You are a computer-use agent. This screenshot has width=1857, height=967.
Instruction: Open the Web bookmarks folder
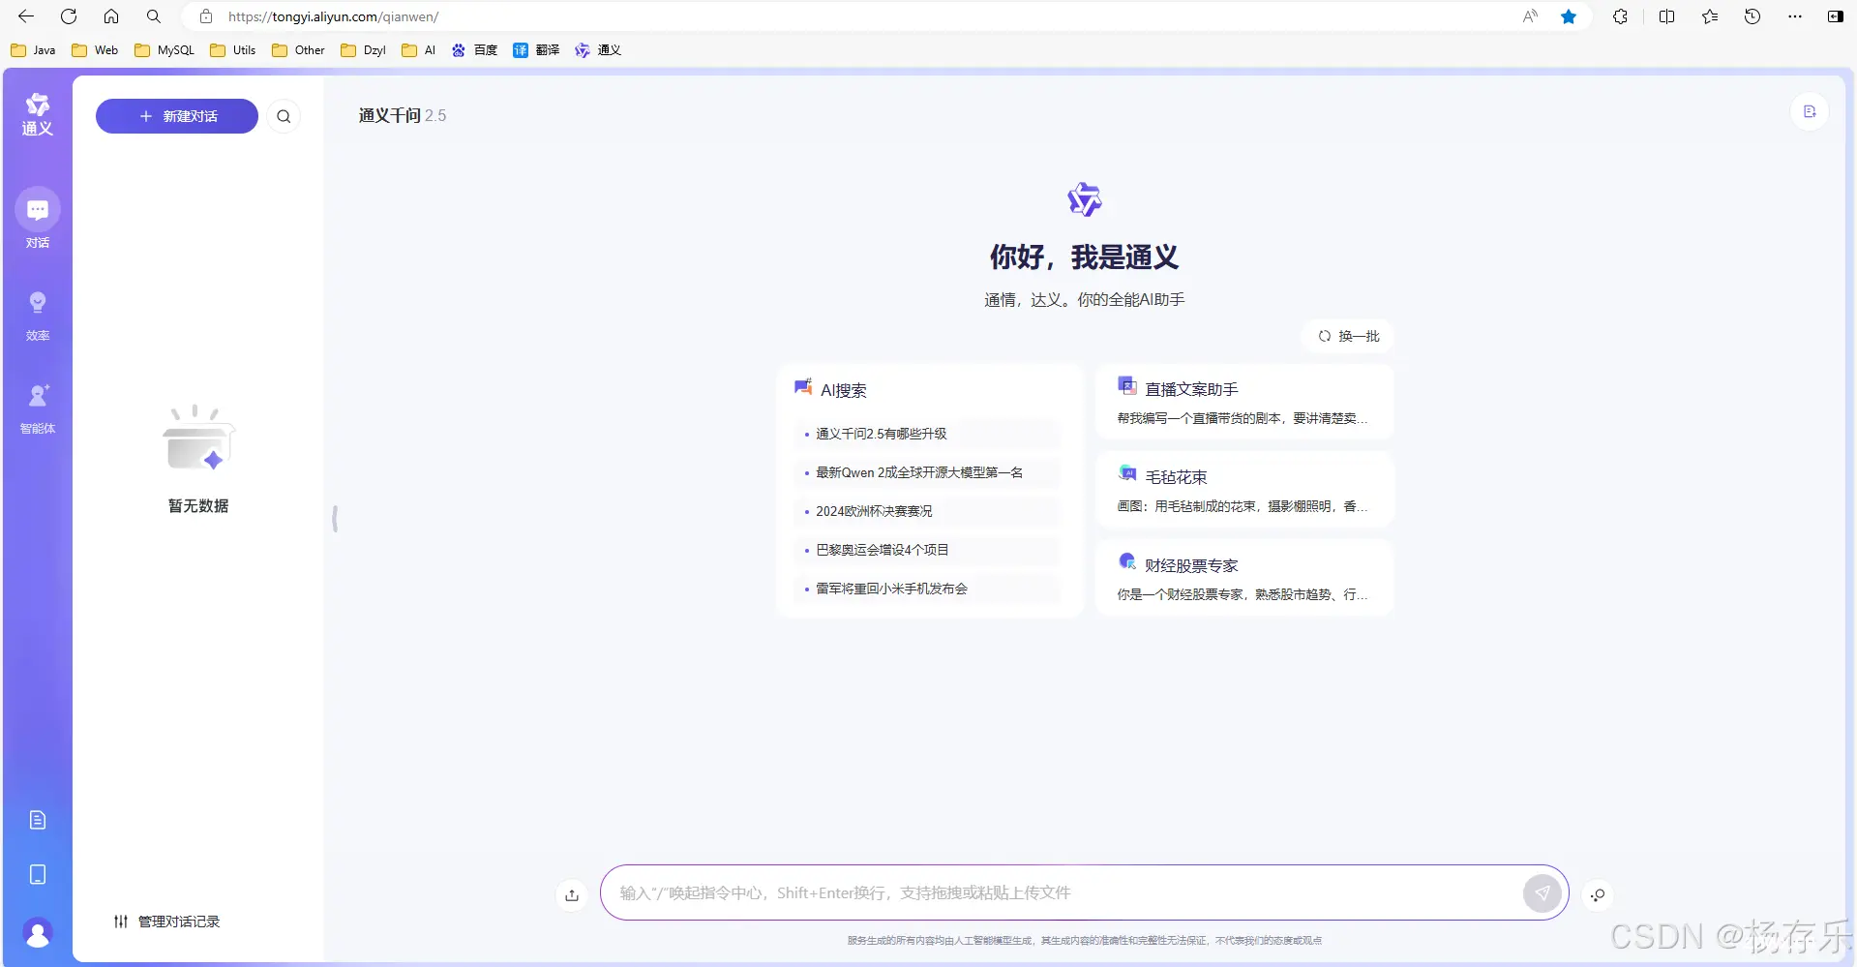(95, 50)
